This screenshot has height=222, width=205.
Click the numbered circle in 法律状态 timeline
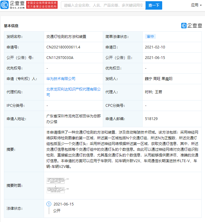coord(49,204)
